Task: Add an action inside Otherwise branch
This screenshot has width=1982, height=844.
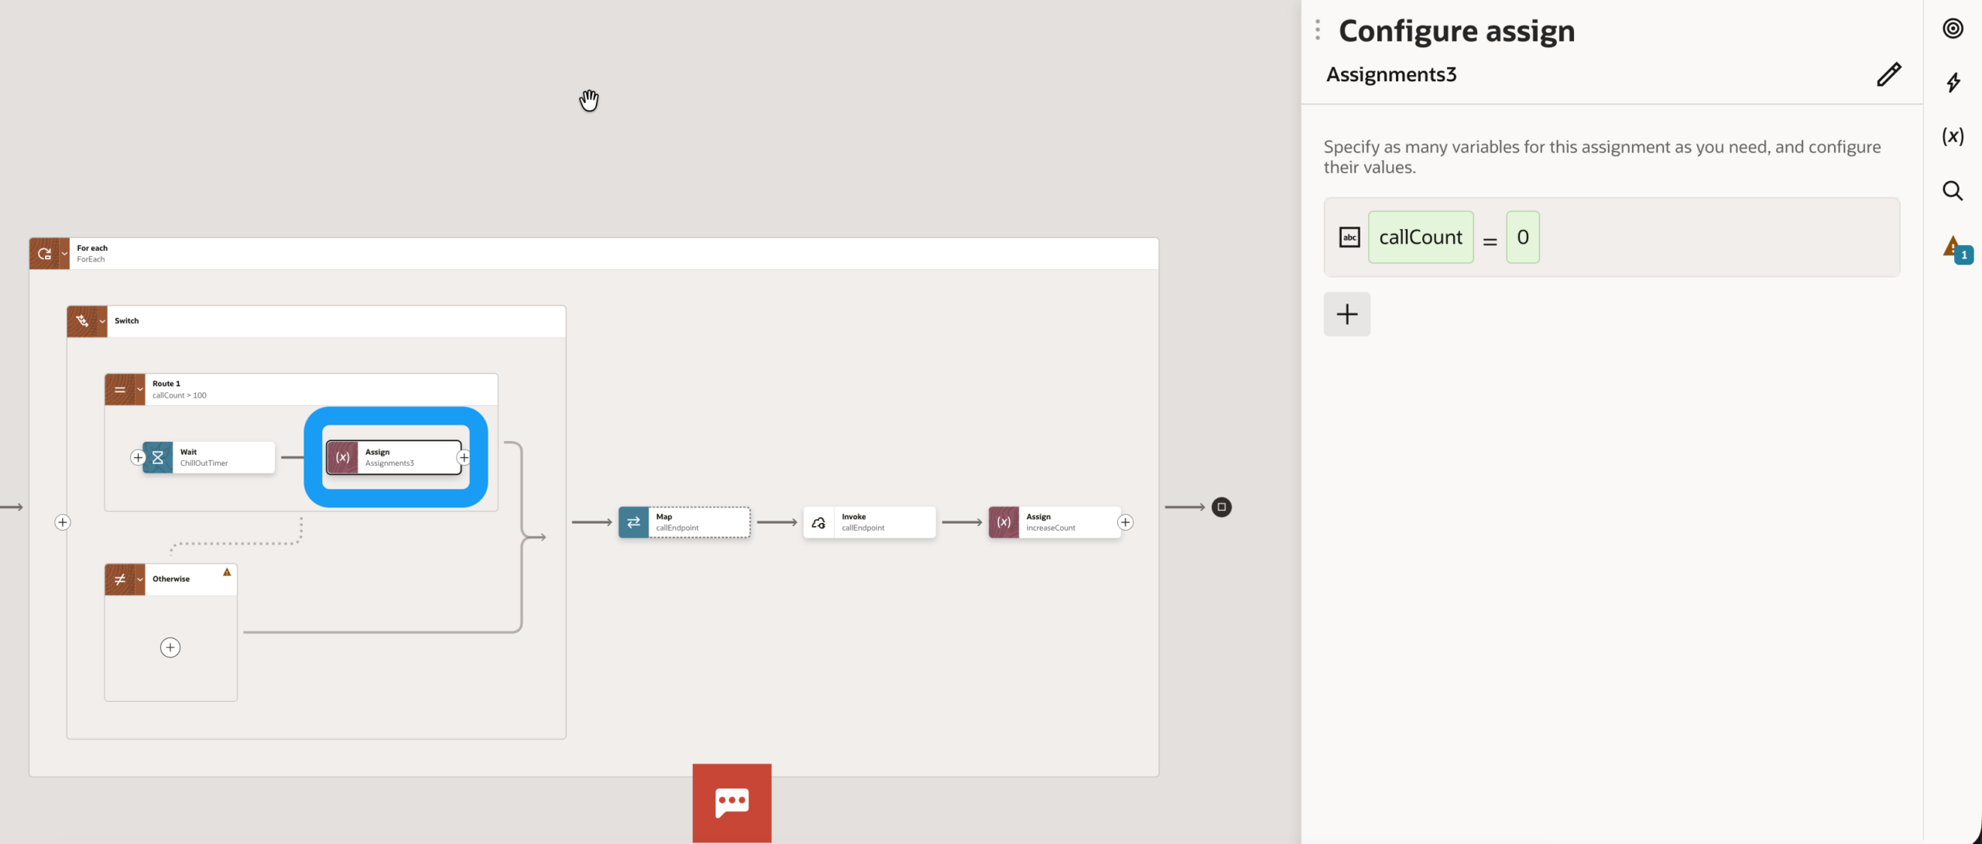Action: (x=170, y=648)
